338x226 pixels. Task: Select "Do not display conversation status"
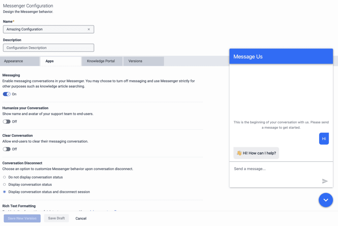point(4,177)
